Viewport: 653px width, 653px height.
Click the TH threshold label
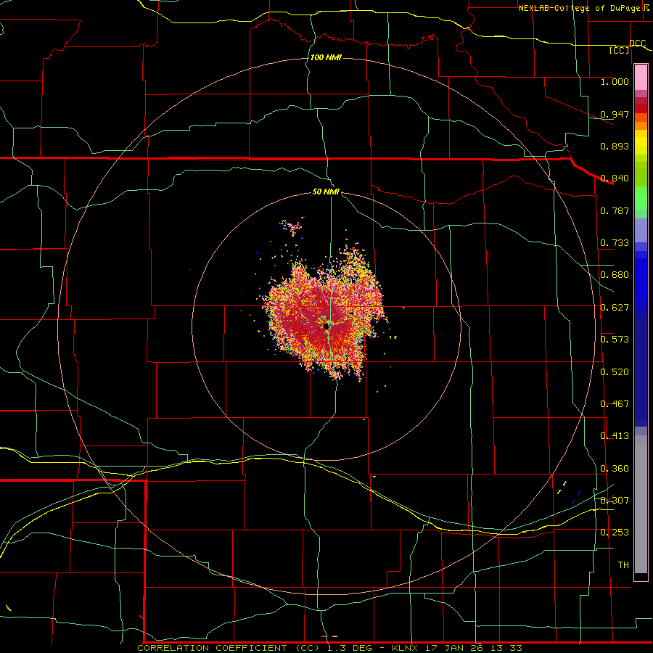623,565
